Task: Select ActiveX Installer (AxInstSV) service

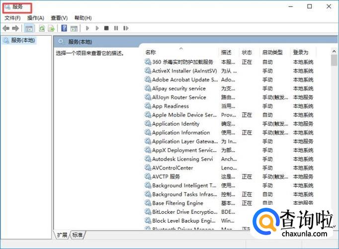Action: 229,71
